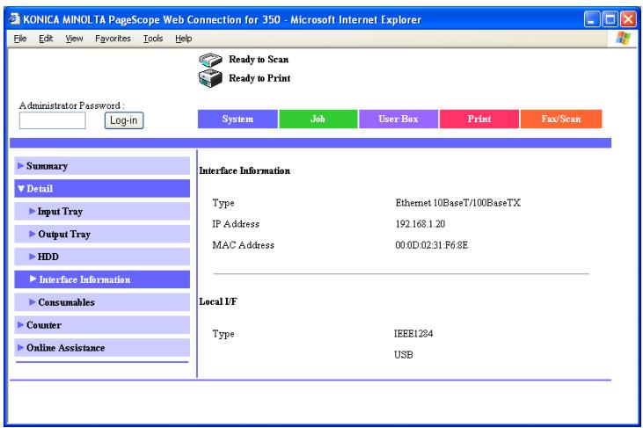Image resolution: width=643 pixels, height=428 pixels.
Task: Click the Ready to Scan status text
Action: tap(259, 60)
